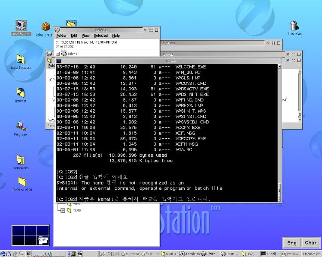Click OS2 folder window scrollbar down arrow

(x=300, y=120)
